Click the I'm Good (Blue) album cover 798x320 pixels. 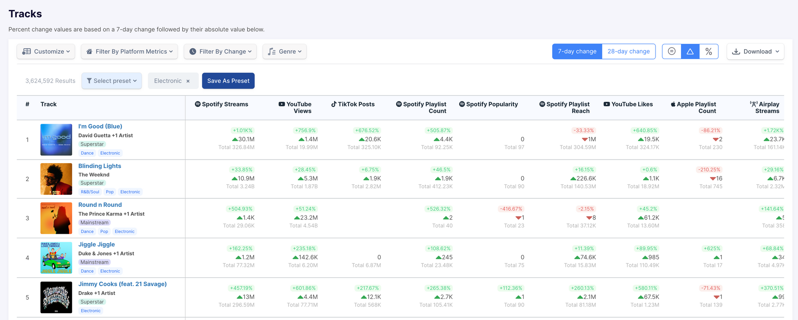(x=56, y=140)
